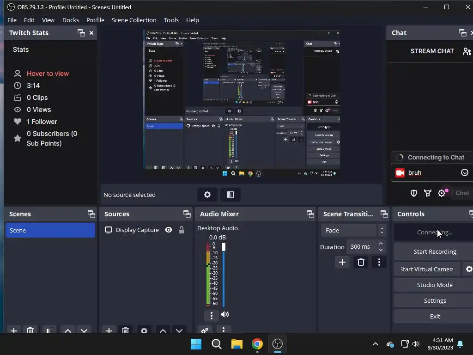Open scene filters icon in Scenes toolbar
The height and width of the screenshot is (355, 473).
(49, 330)
